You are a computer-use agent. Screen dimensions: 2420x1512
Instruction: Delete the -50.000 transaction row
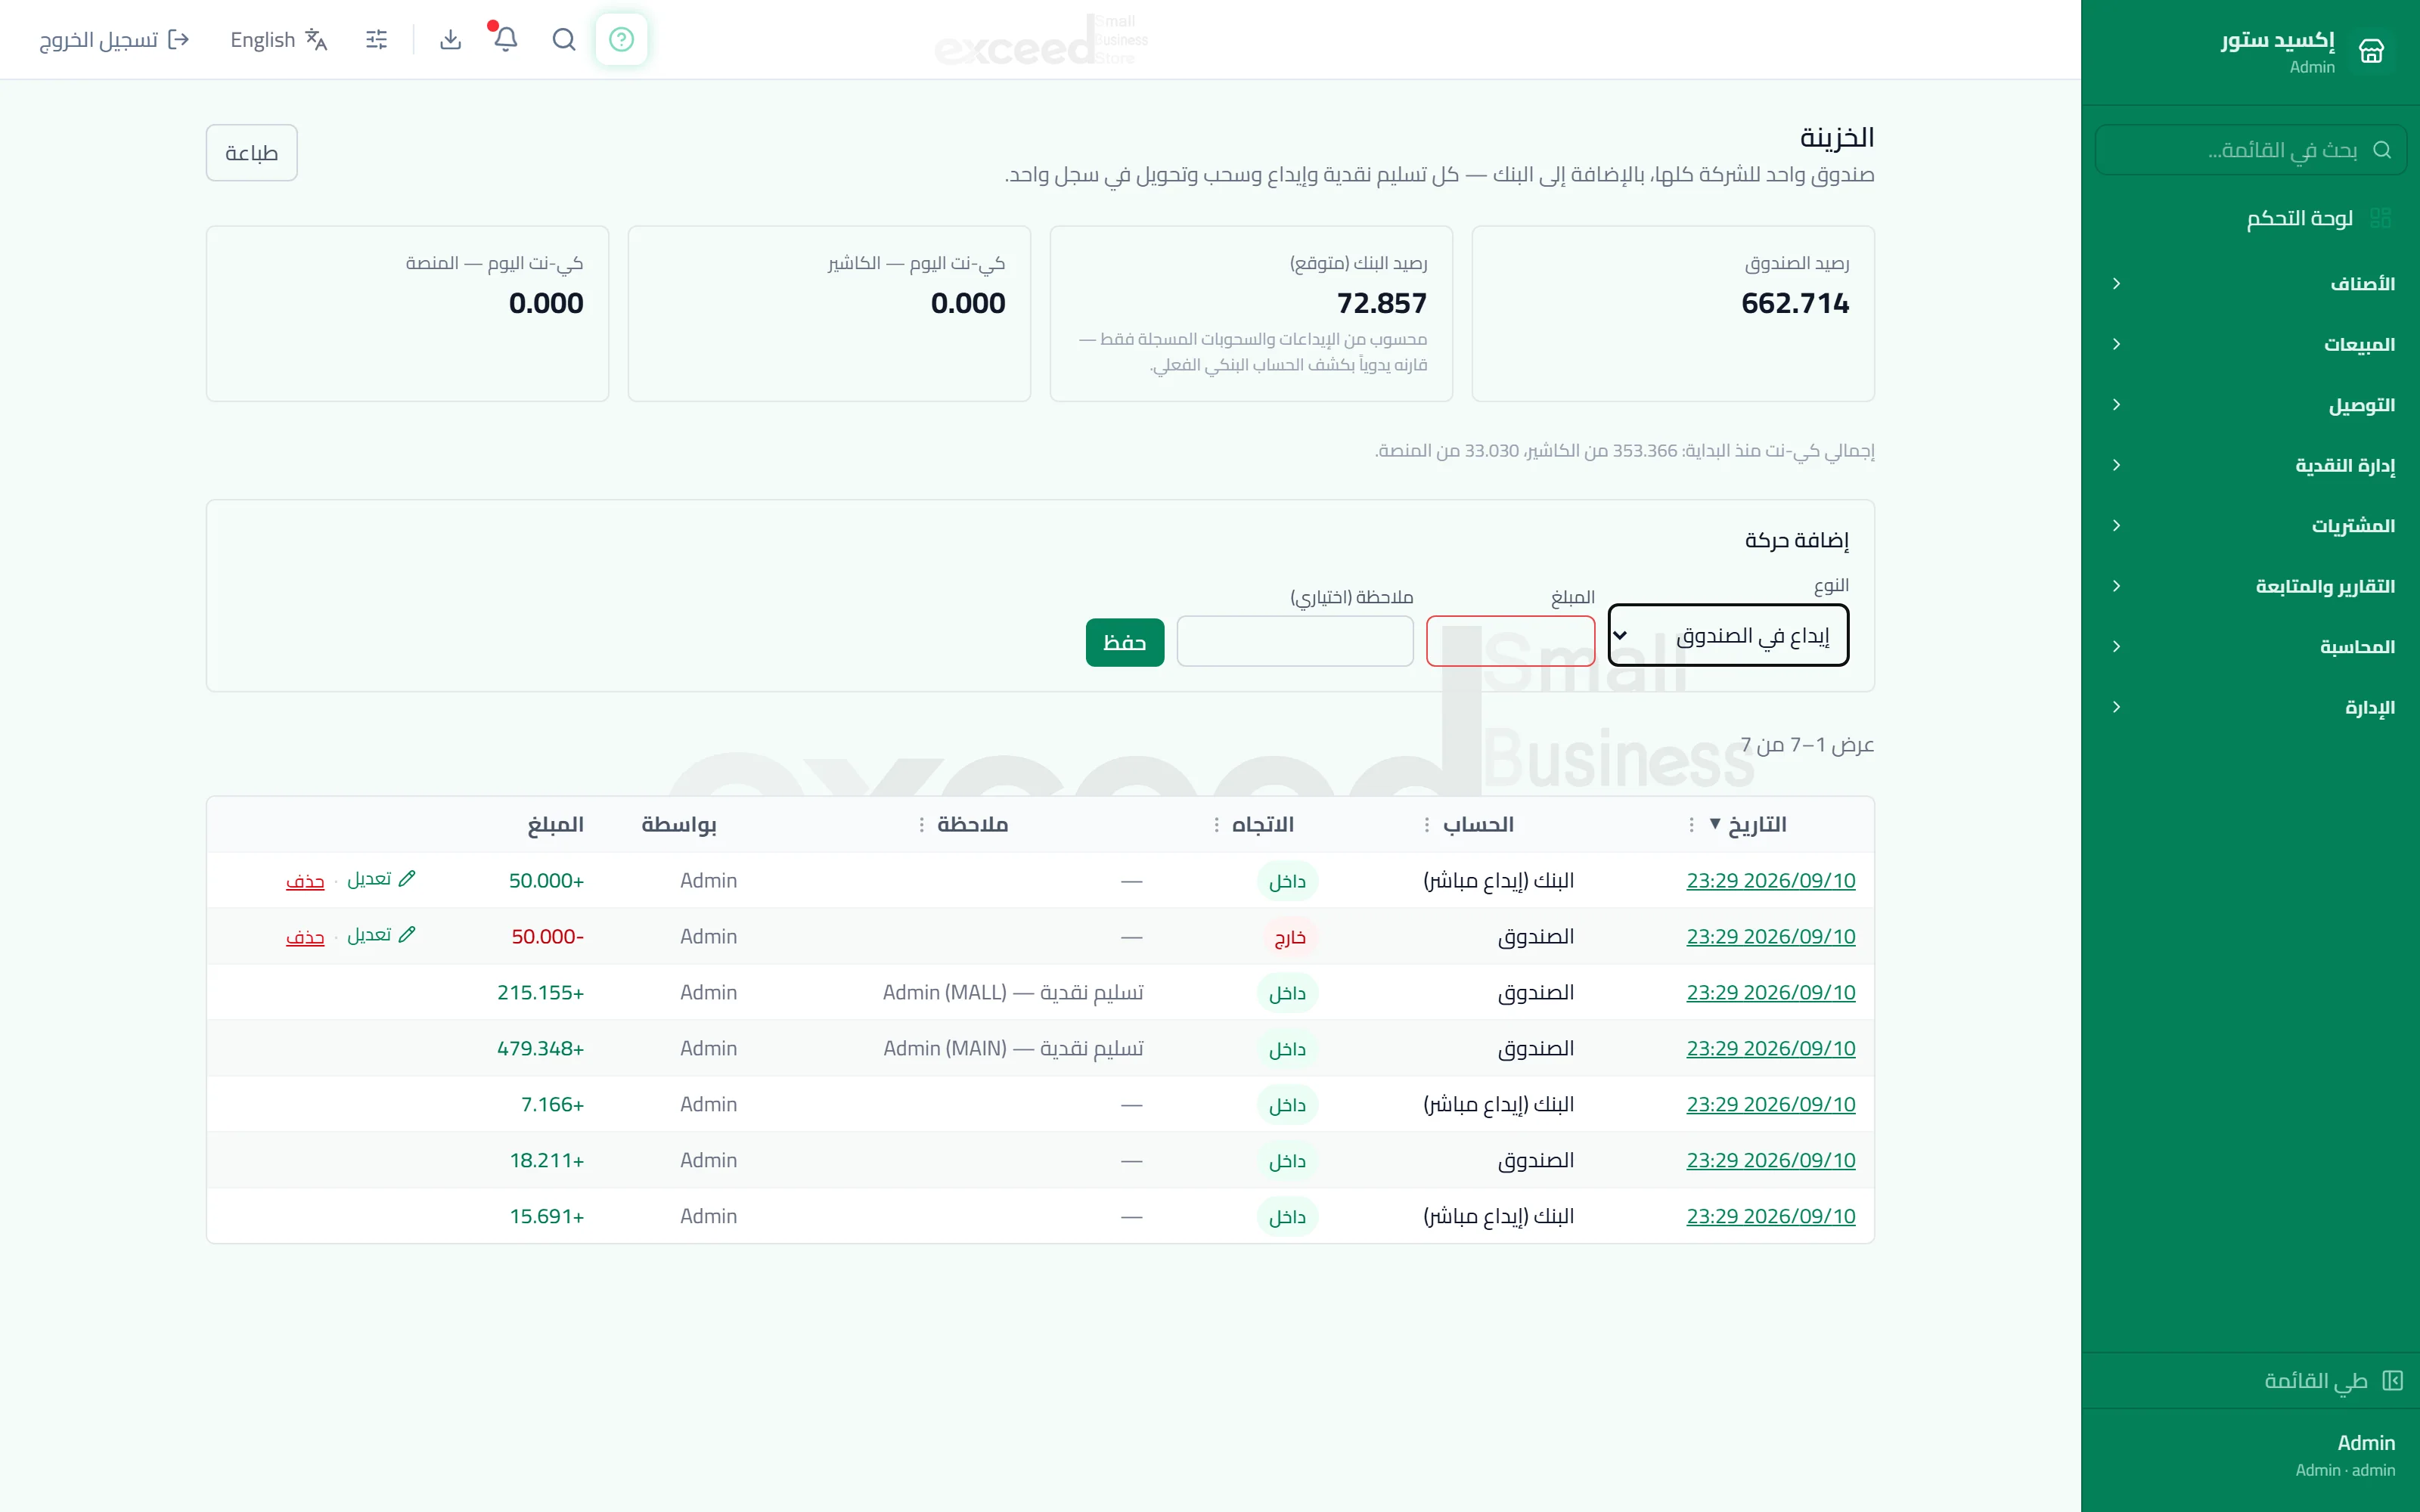(305, 937)
